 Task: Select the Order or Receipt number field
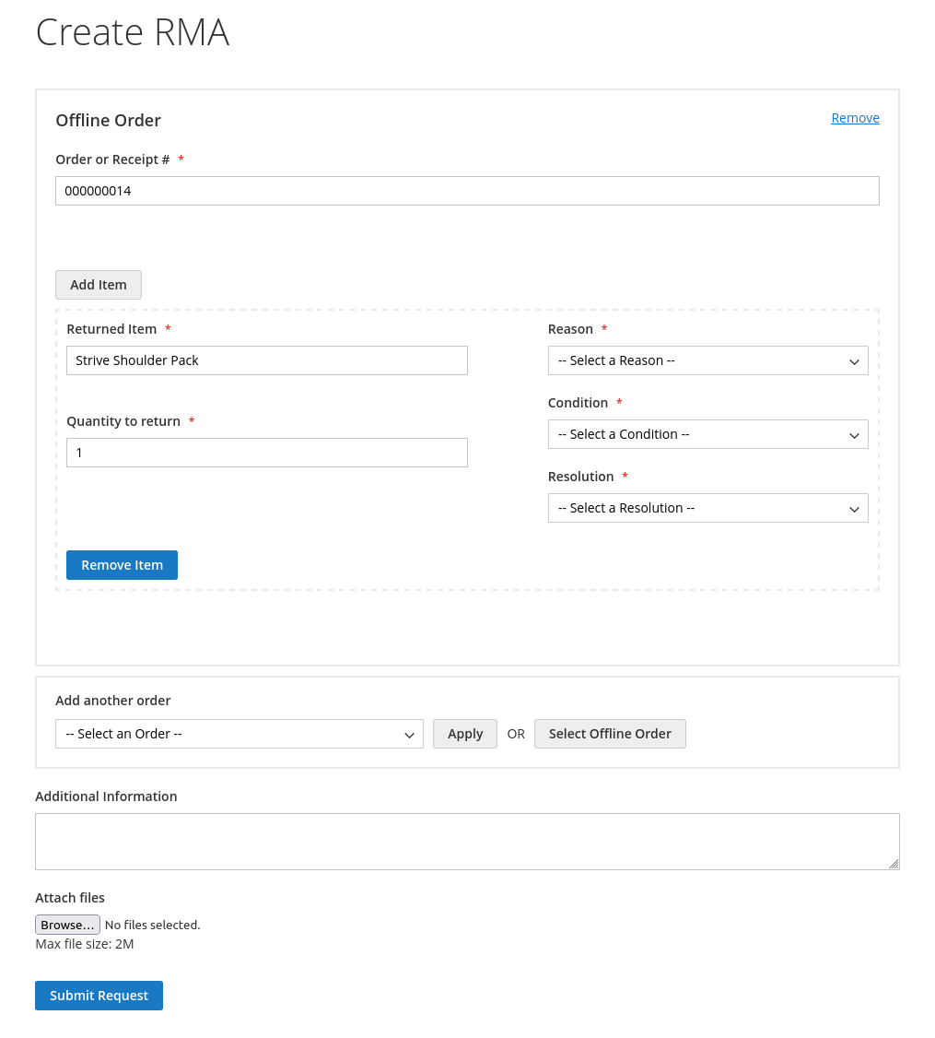[x=467, y=190]
